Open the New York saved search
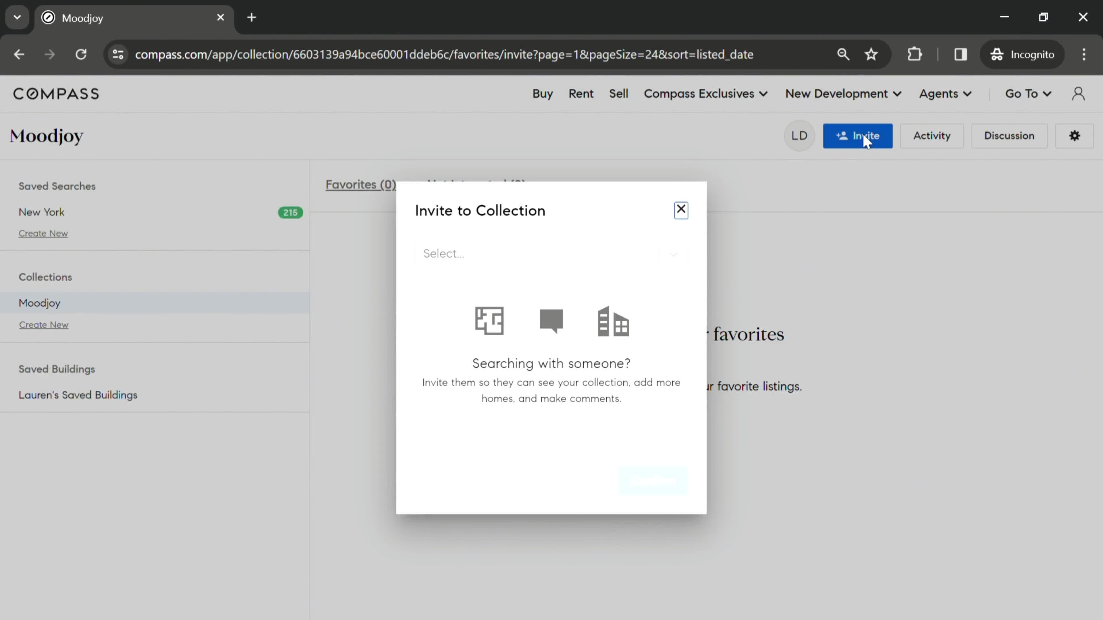This screenshot has width=1103, height=620. 42,212
